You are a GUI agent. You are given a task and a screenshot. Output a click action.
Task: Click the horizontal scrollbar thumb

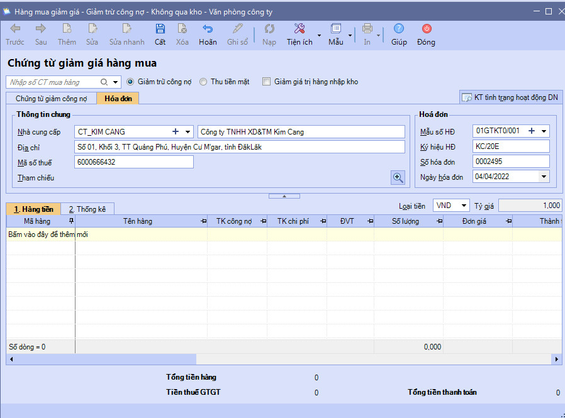(106, 359)
